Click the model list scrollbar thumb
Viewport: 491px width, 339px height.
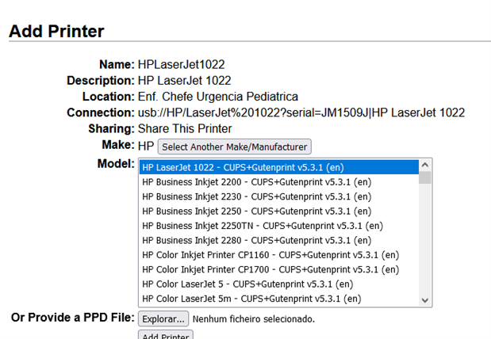425,178
